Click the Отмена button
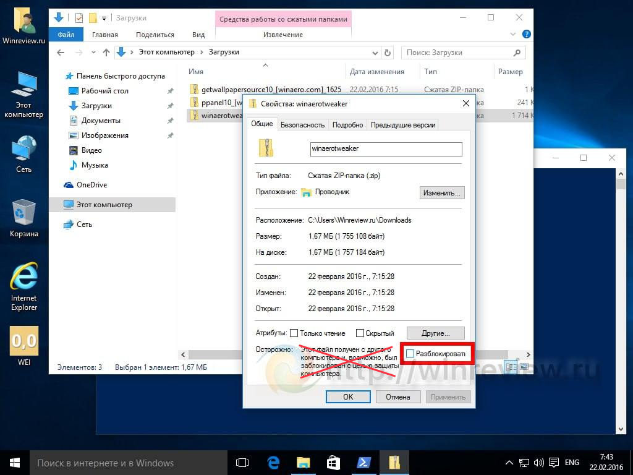 (397, 396)
